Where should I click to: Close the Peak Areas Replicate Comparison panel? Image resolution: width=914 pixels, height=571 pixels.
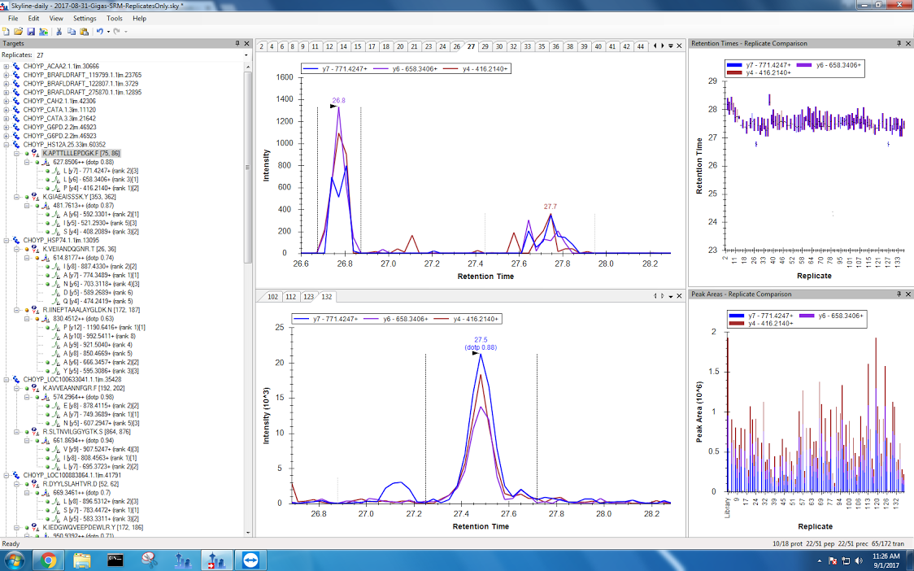pos(908,293)
